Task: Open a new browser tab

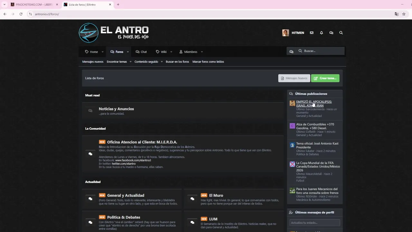Action: pos(118,5)
